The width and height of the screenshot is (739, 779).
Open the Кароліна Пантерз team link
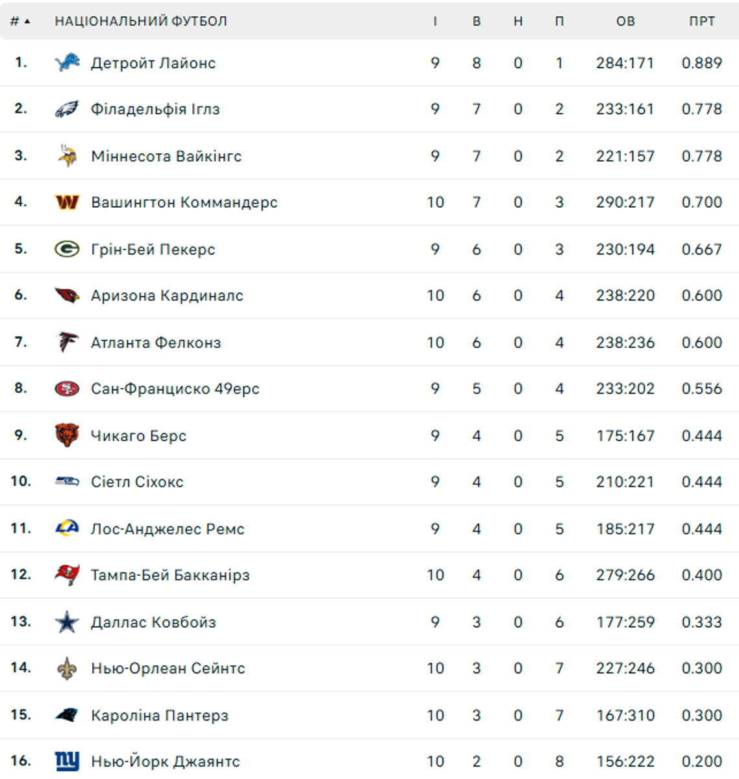(x=160, y=715)
